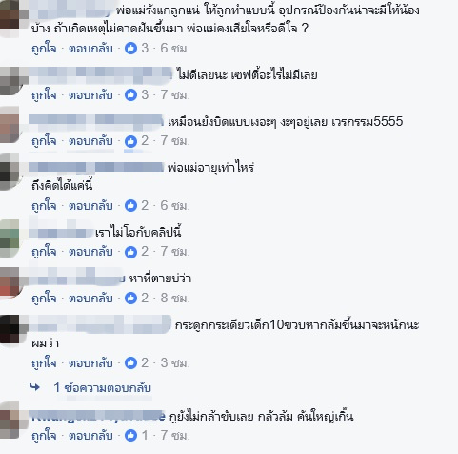
Task: Click like count icon on เซฟตี้ comment
Action: pos(130,94)
